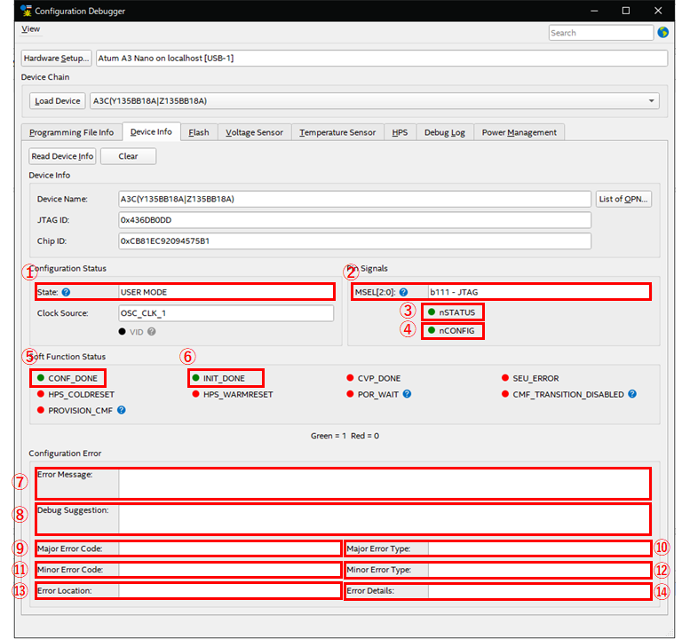682x639 pixels.
Task: Open the Debug Log tab
Action: pos(444,132)
